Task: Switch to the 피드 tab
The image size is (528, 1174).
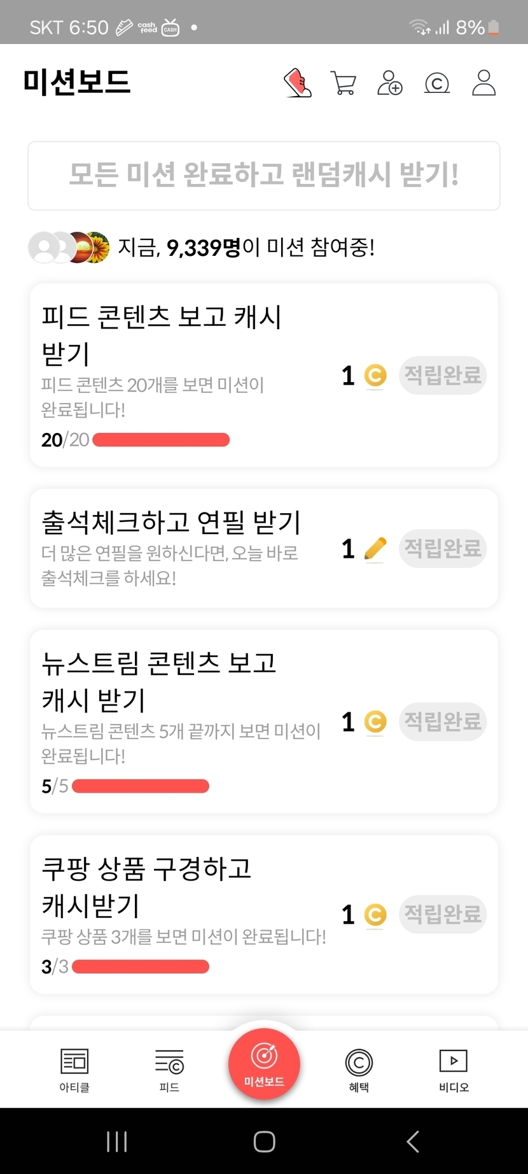Action: 169,1070
